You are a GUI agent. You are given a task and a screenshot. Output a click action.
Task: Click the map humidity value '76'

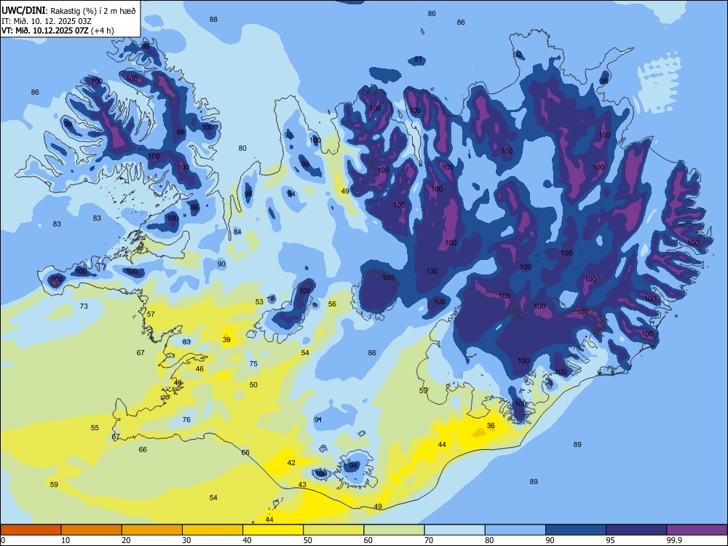(x=186, y=420)
